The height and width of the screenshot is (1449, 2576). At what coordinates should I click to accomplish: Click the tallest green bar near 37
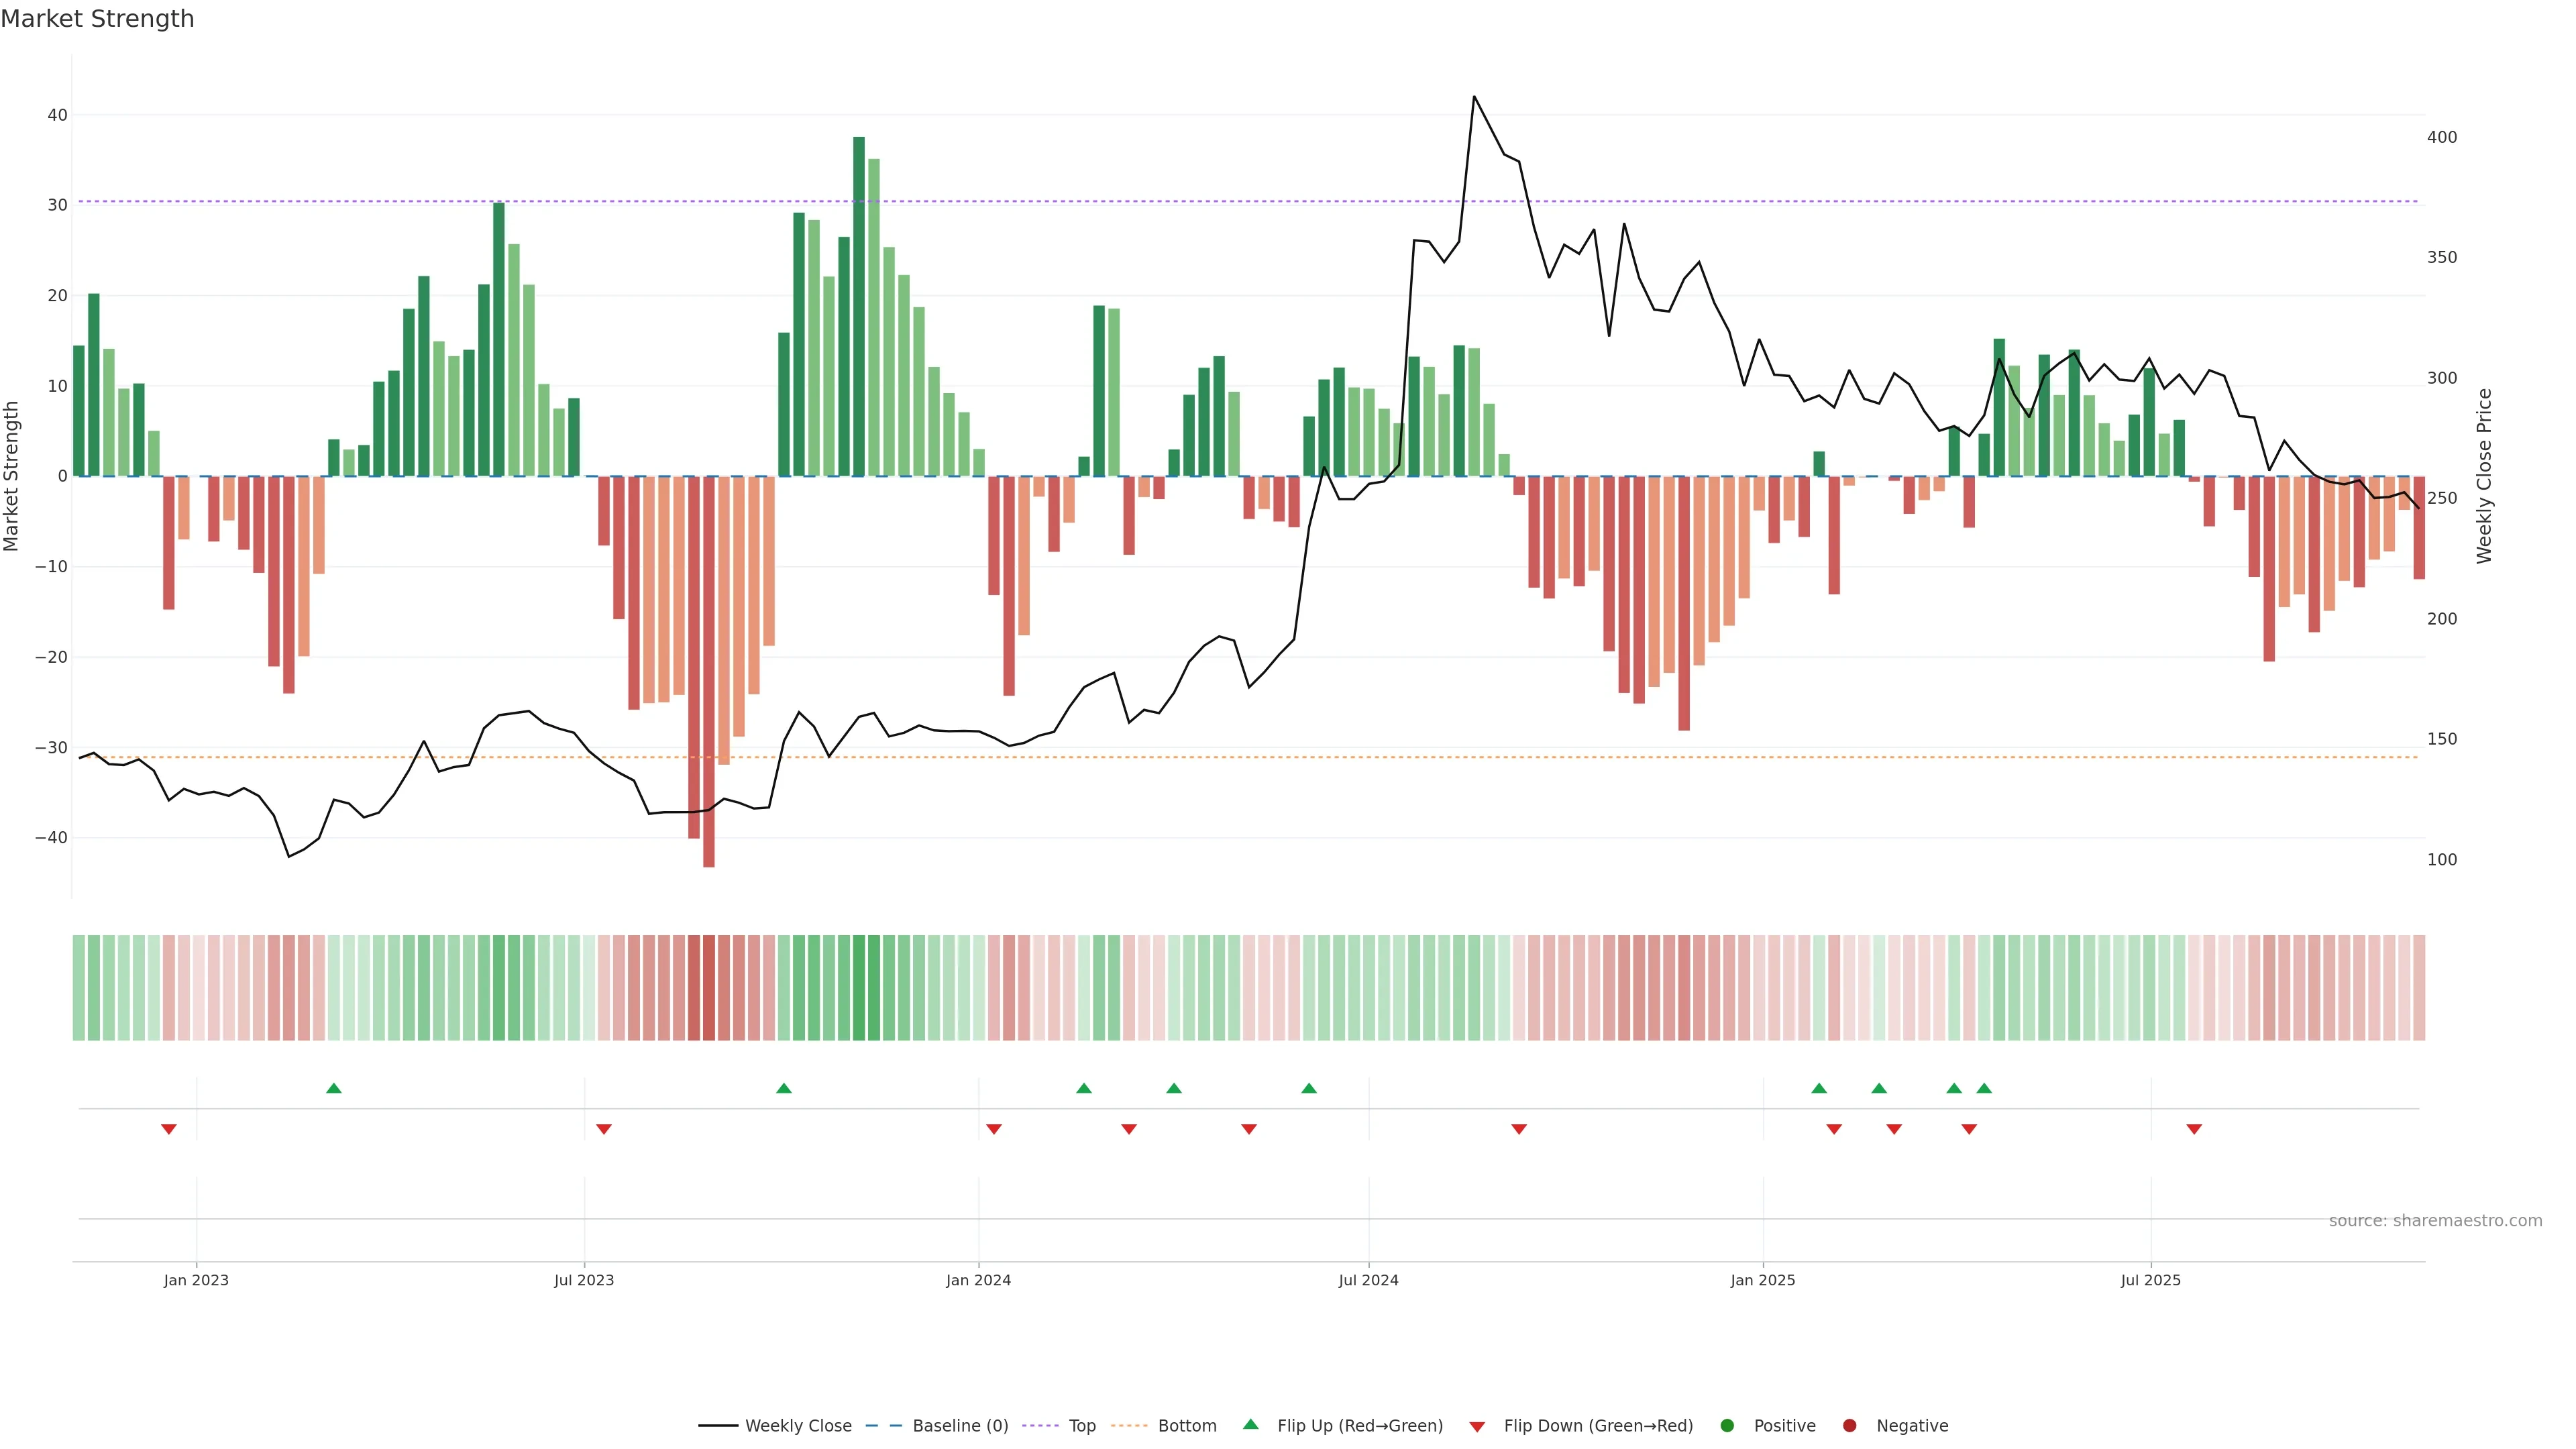pyautogui.click(x=859, y=300)
